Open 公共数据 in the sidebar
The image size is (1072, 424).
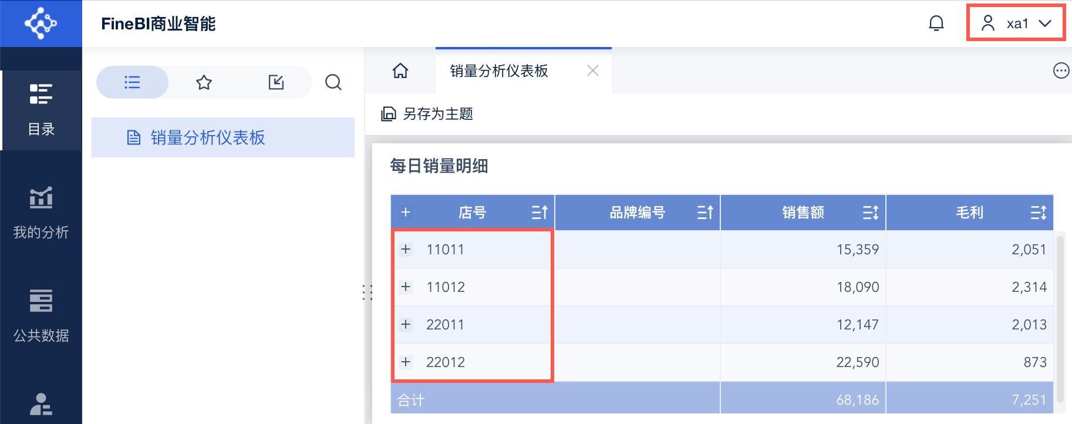coord(41,316)
